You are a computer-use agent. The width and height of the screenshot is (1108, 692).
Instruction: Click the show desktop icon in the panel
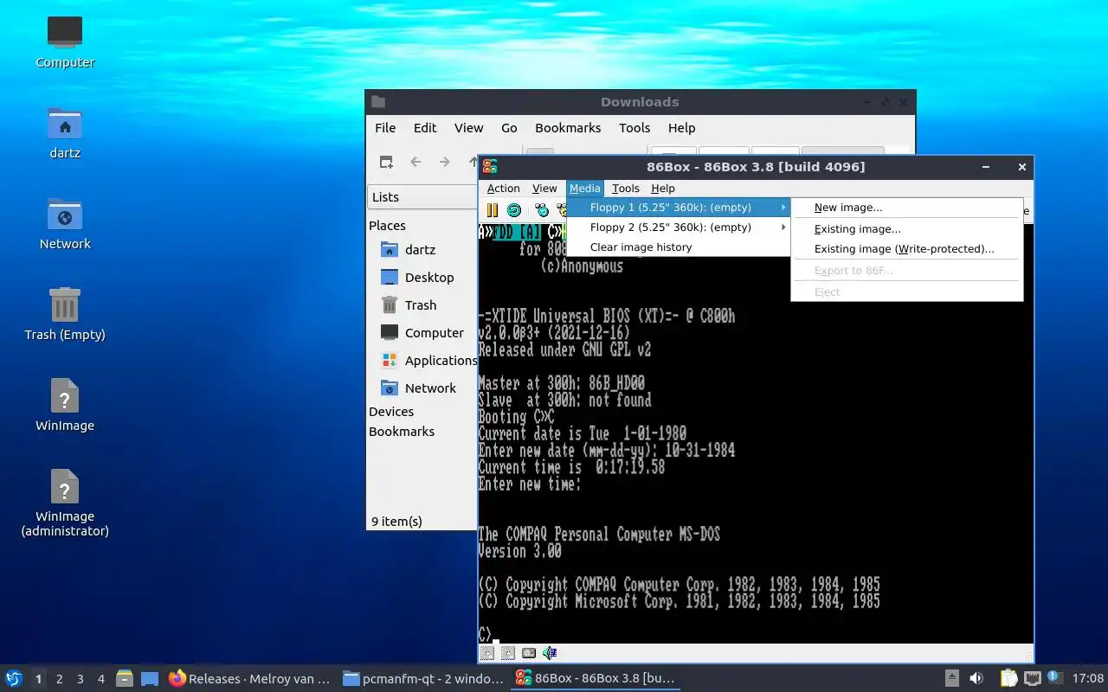point(149,678)
